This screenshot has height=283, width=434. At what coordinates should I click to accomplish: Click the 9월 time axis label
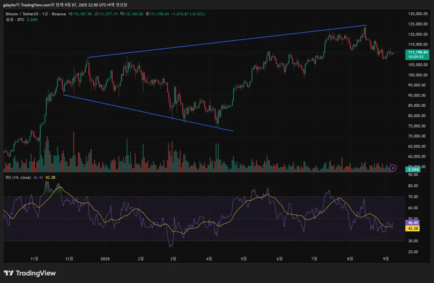(x=386, y=259)
